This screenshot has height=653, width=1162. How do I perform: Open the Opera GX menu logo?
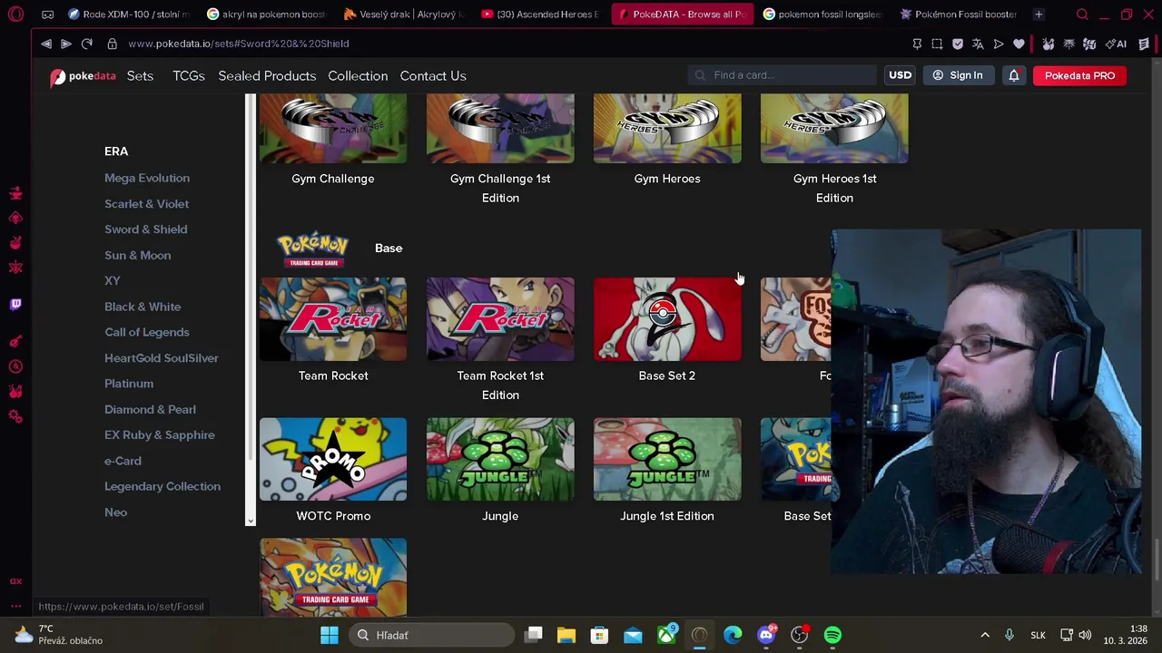(x=15, y=15)
